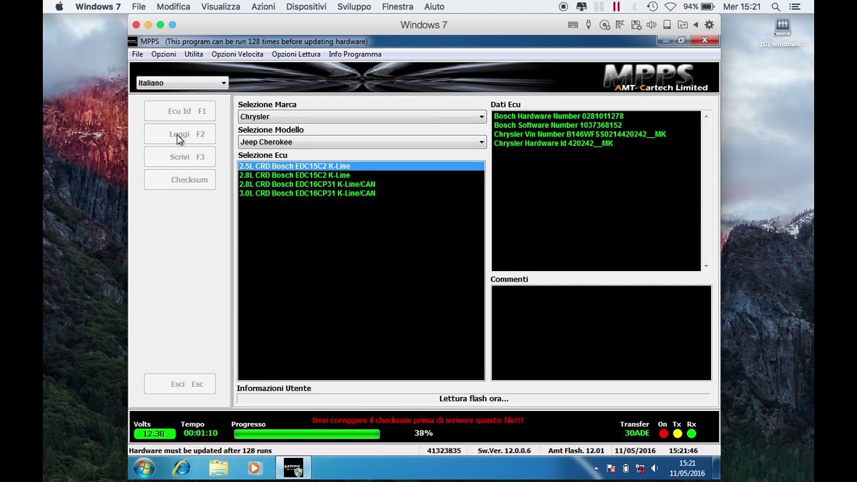Click Chrysler Hardware Id 420242__MK line
This screenshot has height=482, width=857.
pyautogui.click(x=553, y=143)
